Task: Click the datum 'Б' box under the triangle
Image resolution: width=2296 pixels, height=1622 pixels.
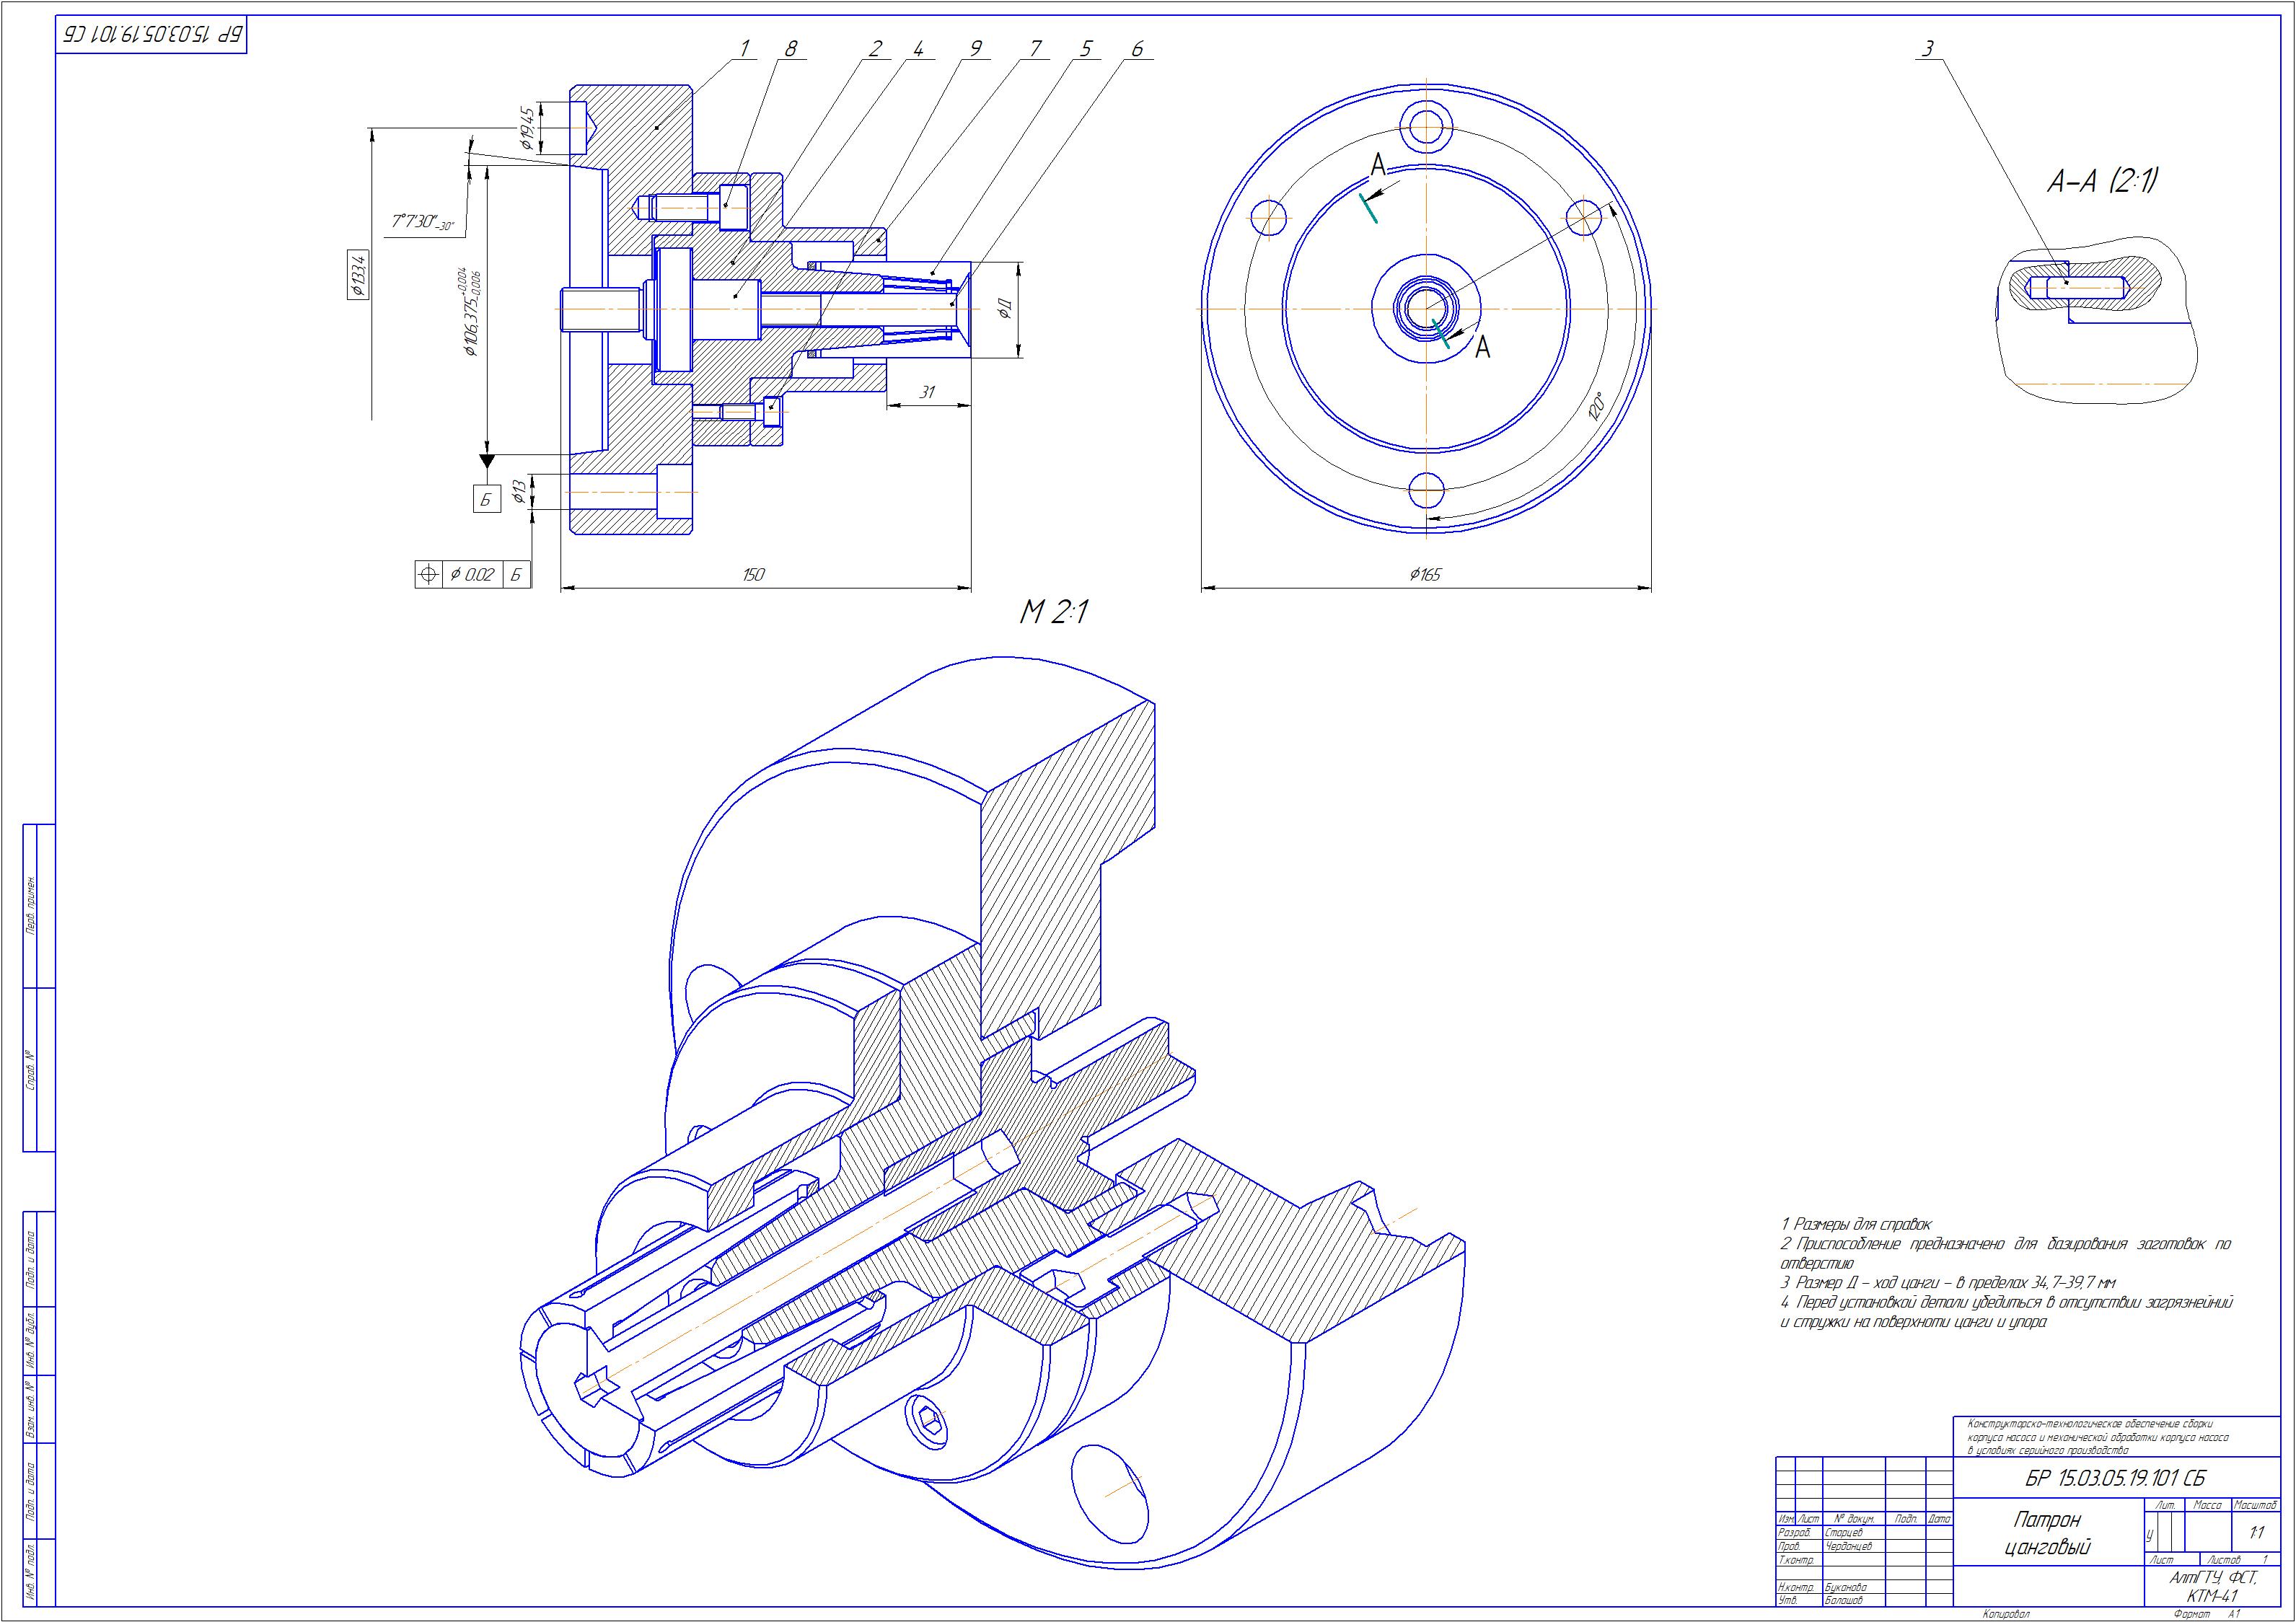Action: [487, 499]
